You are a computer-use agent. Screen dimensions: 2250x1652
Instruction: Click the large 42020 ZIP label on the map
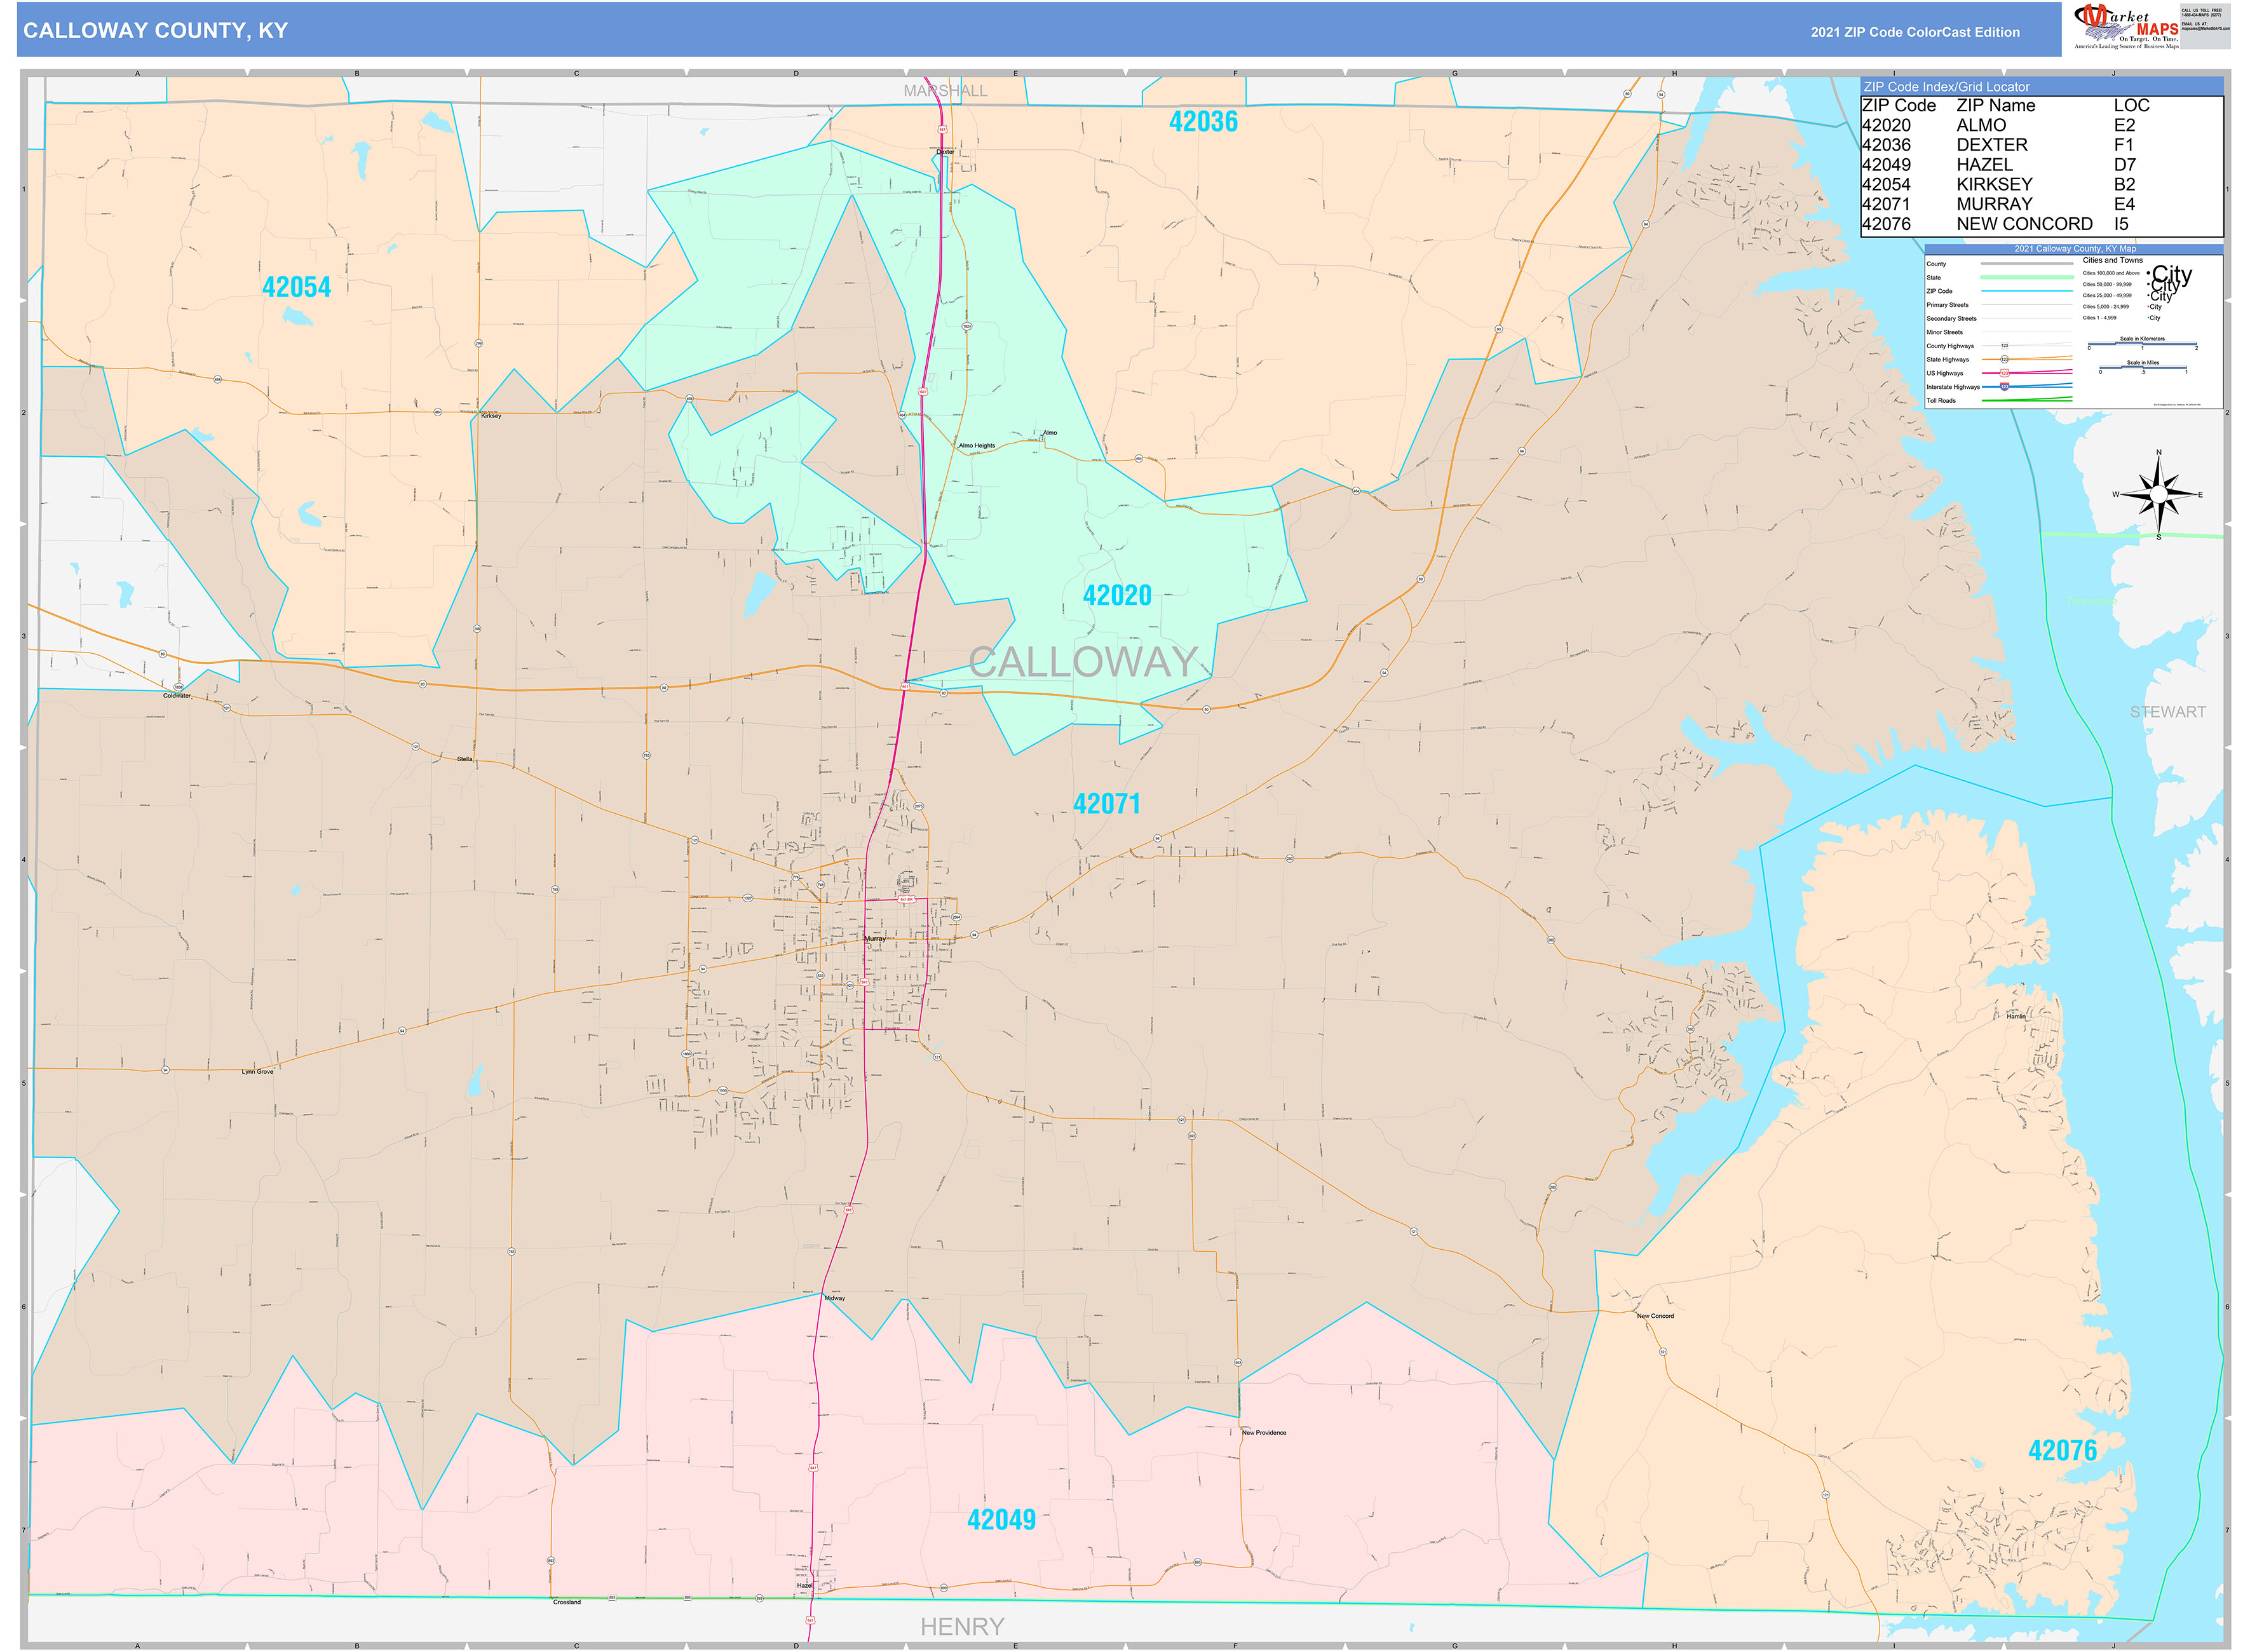click(1117, 596)
